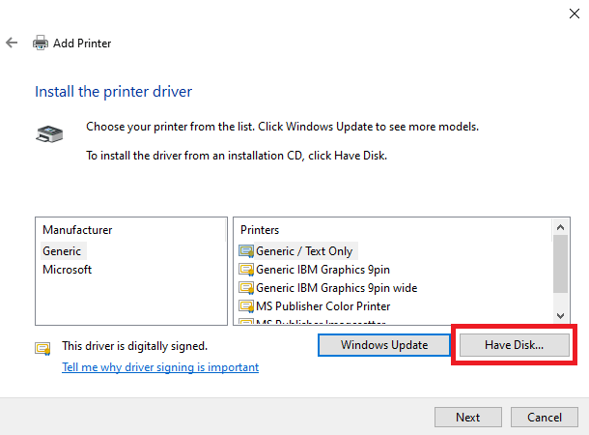Viewport: 589px width, 435px height.
Task: Click the Printers list scroll up arrow
Action: coord(560,227)
